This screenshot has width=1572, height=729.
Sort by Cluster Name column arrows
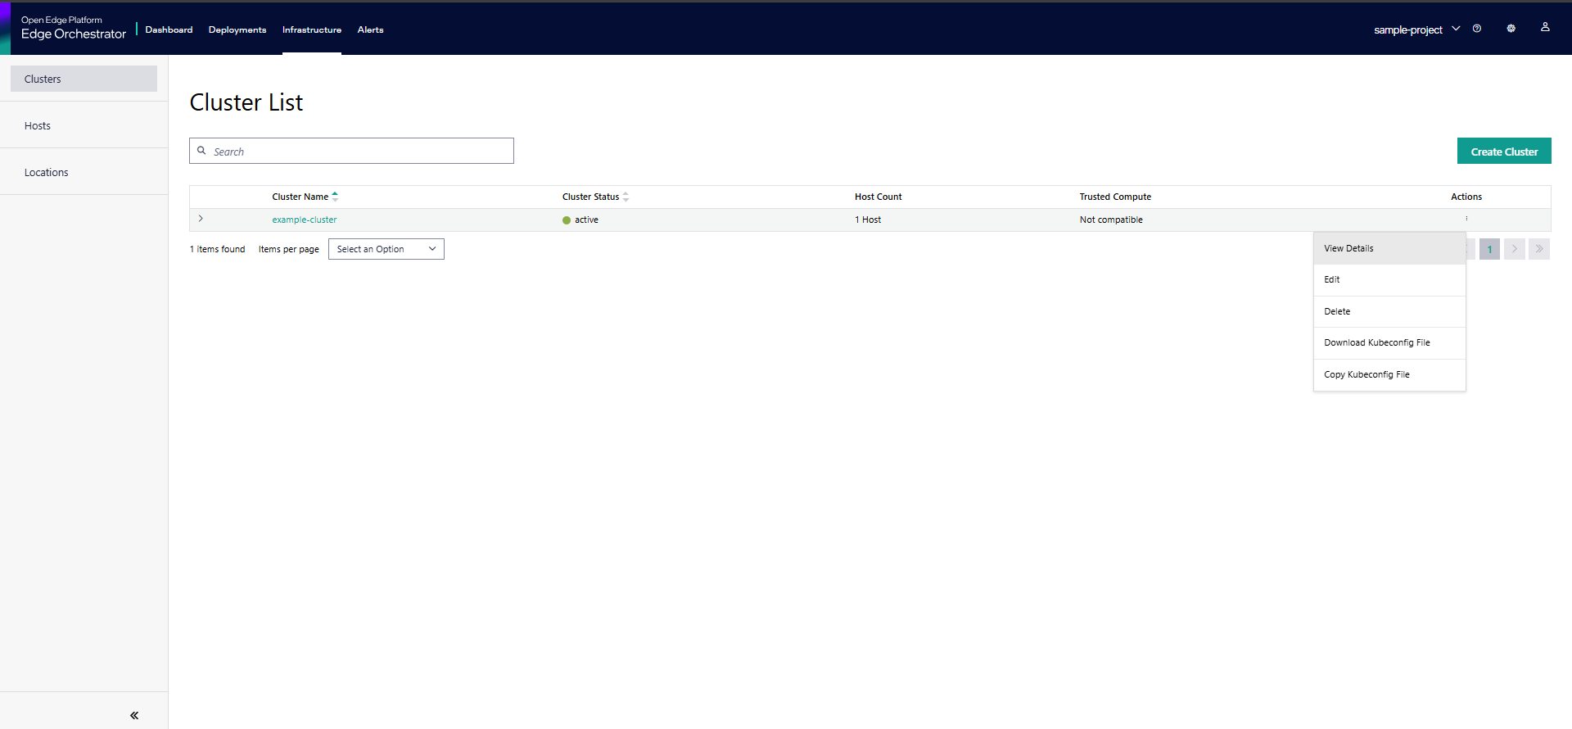335,197
